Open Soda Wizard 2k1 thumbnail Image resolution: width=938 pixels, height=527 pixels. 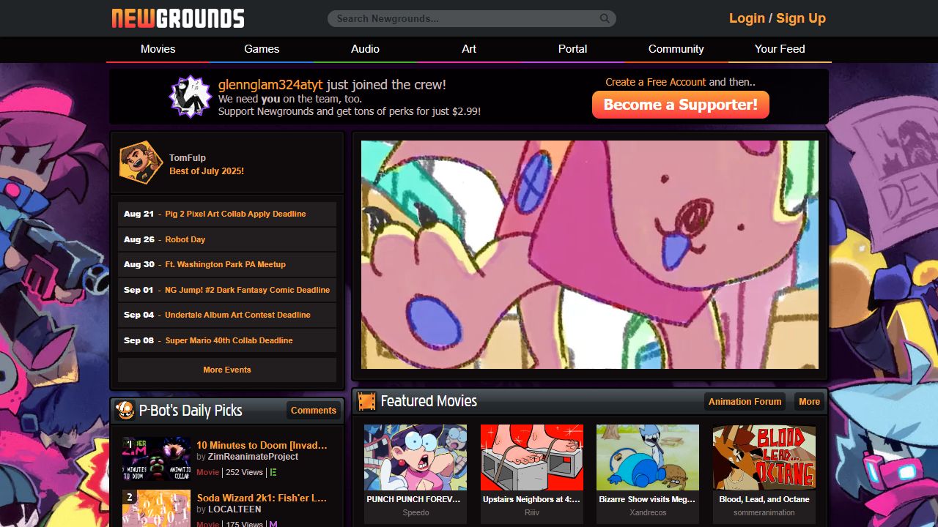(x=156, y=508)
